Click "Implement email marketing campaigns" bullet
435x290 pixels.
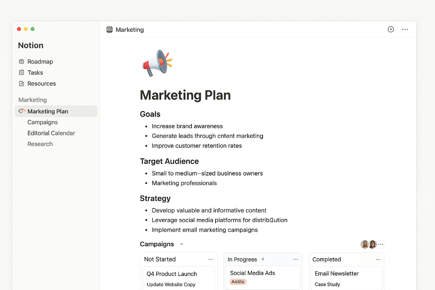click(205, 230)
